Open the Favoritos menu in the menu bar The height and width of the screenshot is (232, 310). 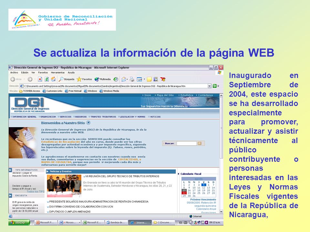(x=43, y=72)
